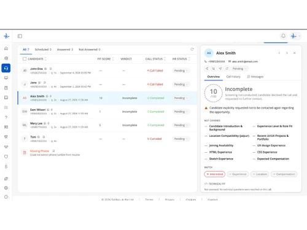This screenshot has height=230, width=307.
Task: Go to previous candidate arrow
Action: click(x=279, y=53)
